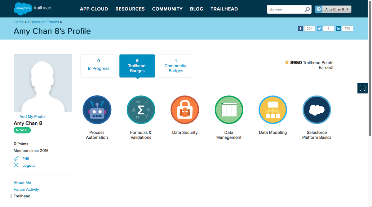Click the Amy Chan 8's Profile heading
This screenshot has width=372, height=207.
(x=52, y=31)
